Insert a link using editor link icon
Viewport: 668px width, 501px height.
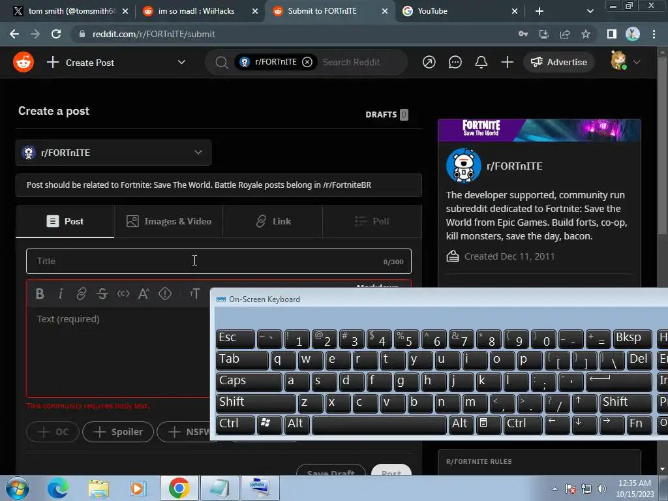click(82, 294)
